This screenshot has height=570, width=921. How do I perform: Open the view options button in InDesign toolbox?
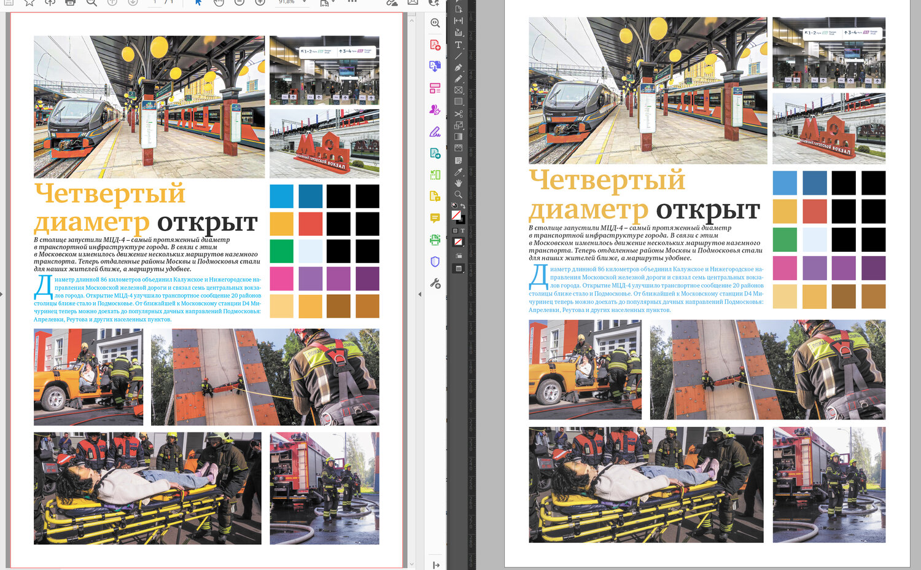[x=458, y=256]
